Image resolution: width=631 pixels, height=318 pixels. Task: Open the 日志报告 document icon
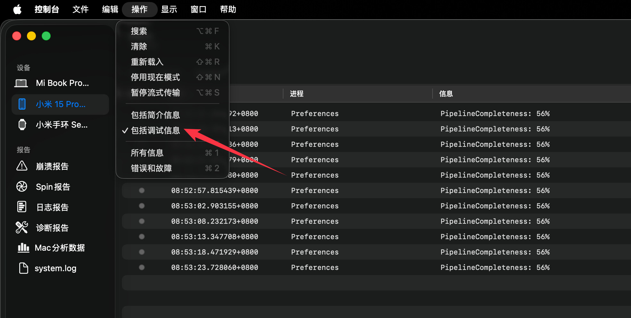pos(22,207)
